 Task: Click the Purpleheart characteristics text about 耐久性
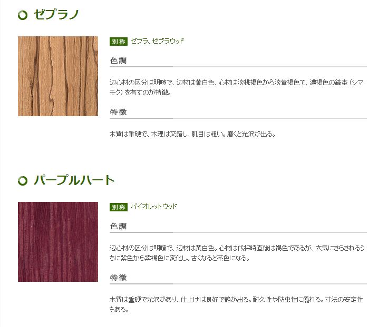236,304
